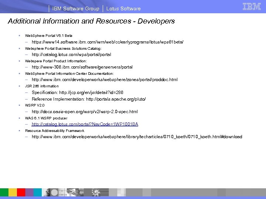Click the catalog.lotus.com/wps/portal/portal URL
The width and height of the screenshot is (266, 199).
[71, 55]
